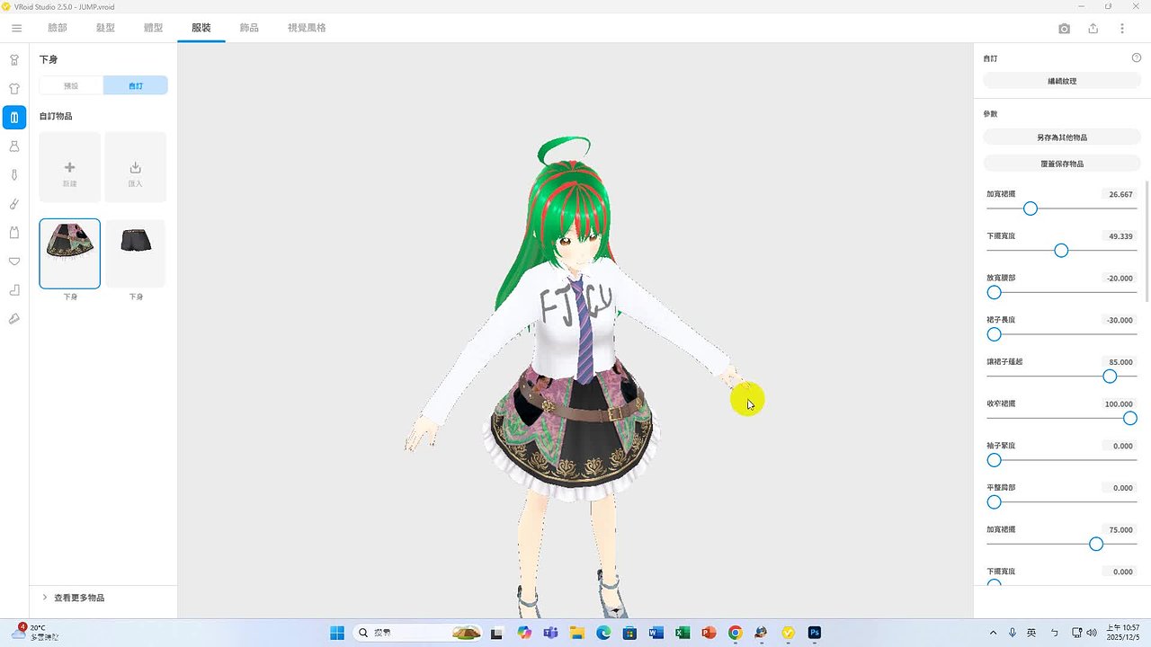Switch to the 髮型 tab
Screen dimensions: 1151x647
tap(105, 28)
